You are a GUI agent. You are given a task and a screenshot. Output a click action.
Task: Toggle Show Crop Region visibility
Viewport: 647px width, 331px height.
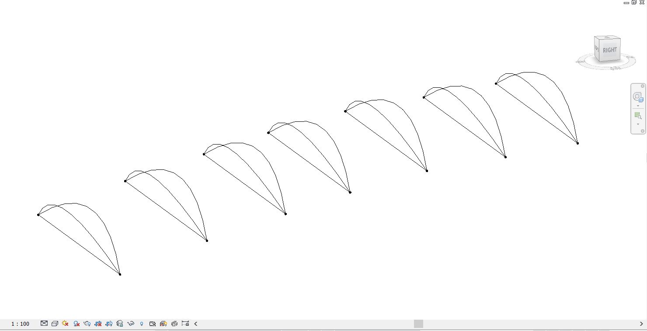point(109,324)
